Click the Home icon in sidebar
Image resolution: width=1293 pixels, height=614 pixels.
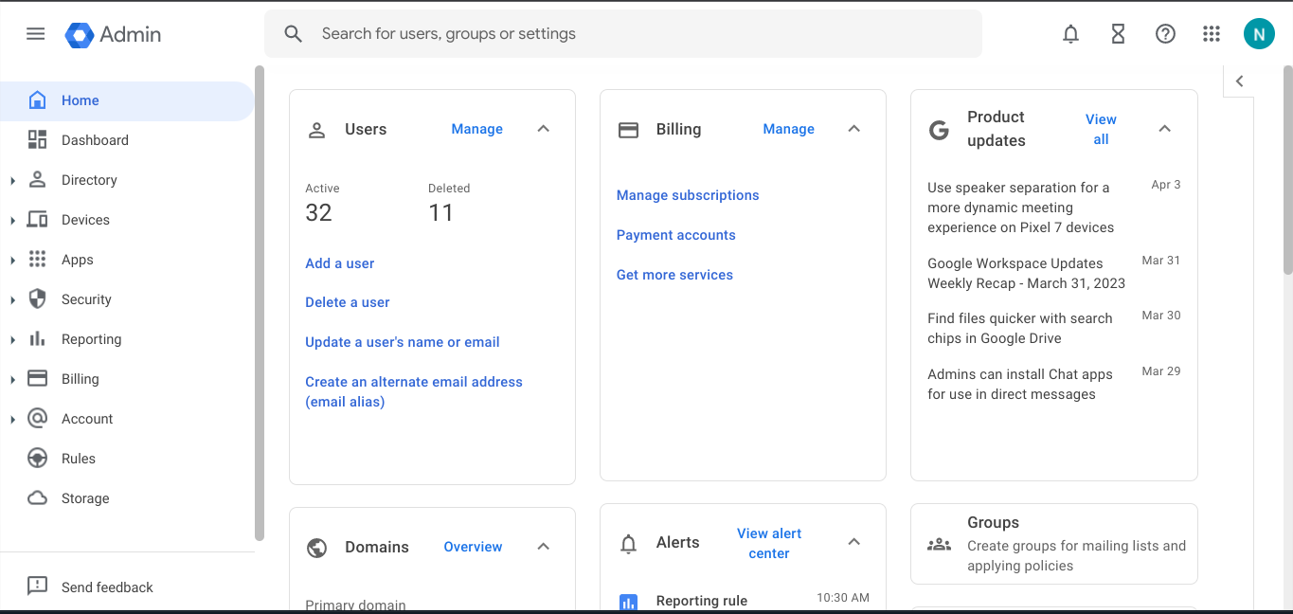pyautogui.click(x=37, y=100)
